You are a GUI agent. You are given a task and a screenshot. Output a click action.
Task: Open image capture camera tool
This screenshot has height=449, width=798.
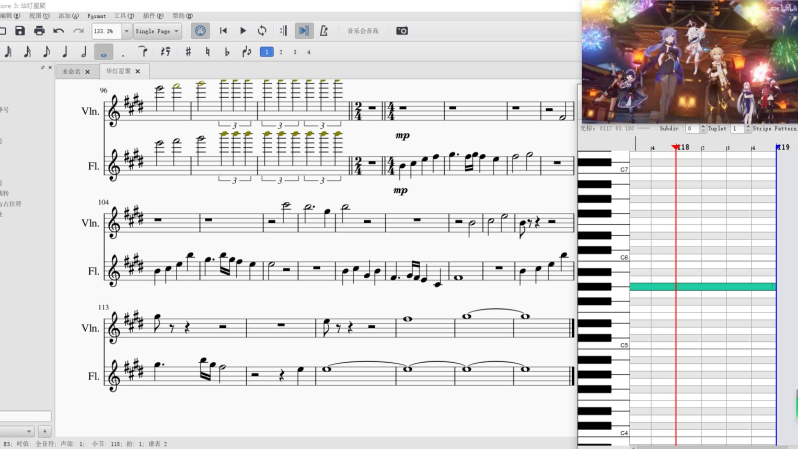pyautogui.click(x=402, y=31)
